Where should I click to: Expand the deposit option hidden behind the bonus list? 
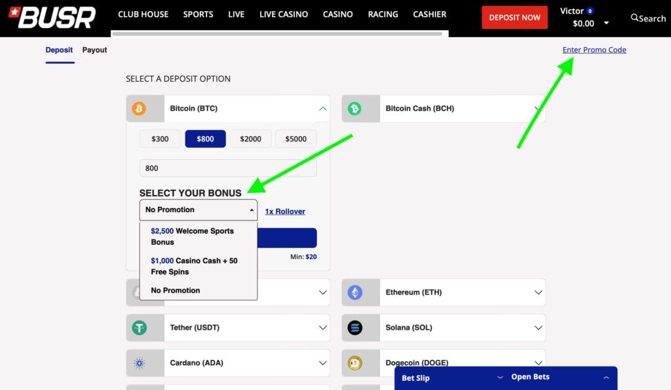point(322,292)
